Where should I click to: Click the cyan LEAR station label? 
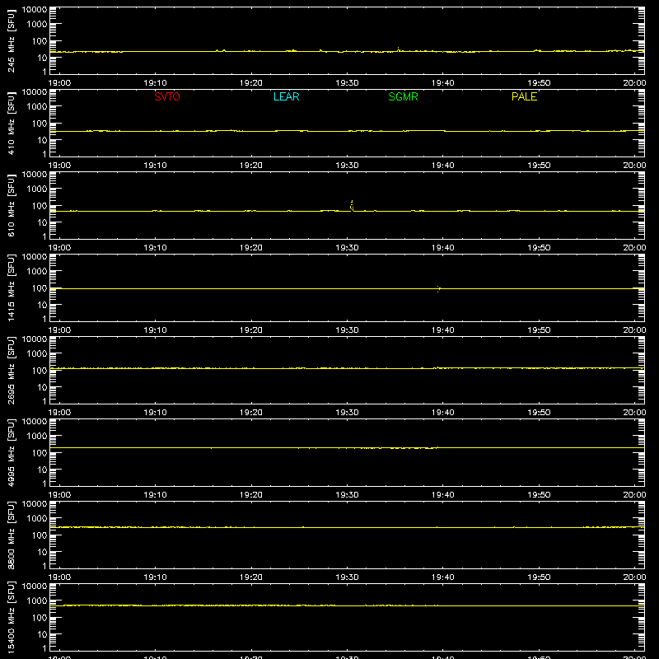286,96
